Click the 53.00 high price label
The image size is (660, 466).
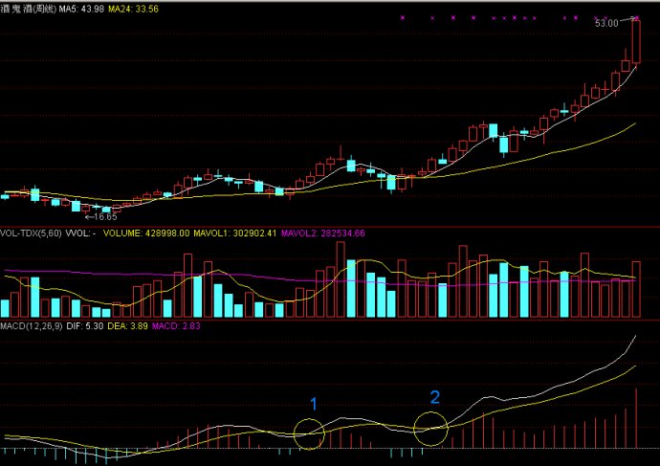click(x=606, y=23)
